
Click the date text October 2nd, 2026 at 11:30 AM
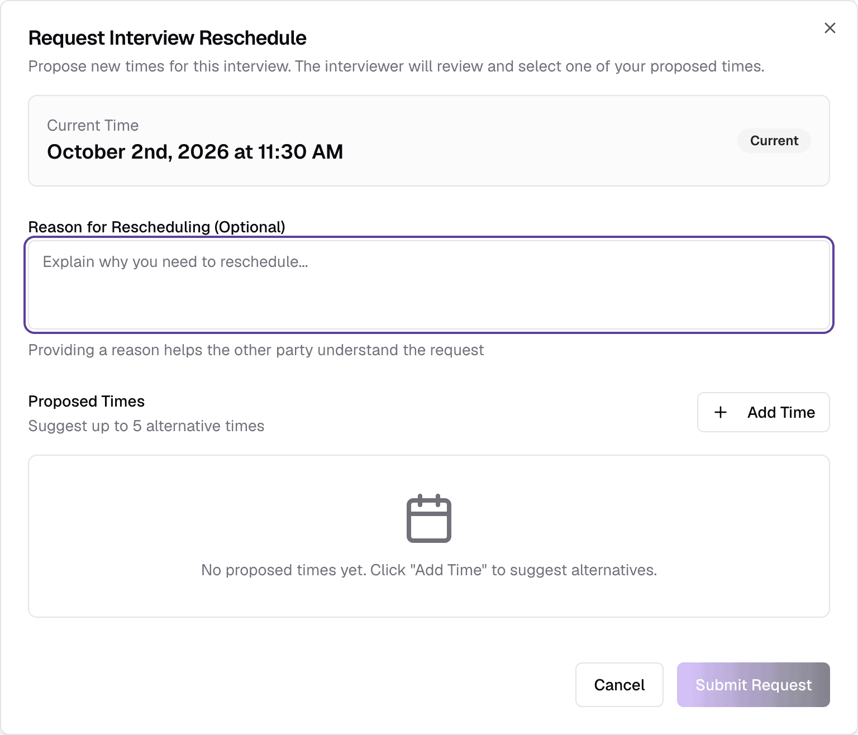coord(195,152)
